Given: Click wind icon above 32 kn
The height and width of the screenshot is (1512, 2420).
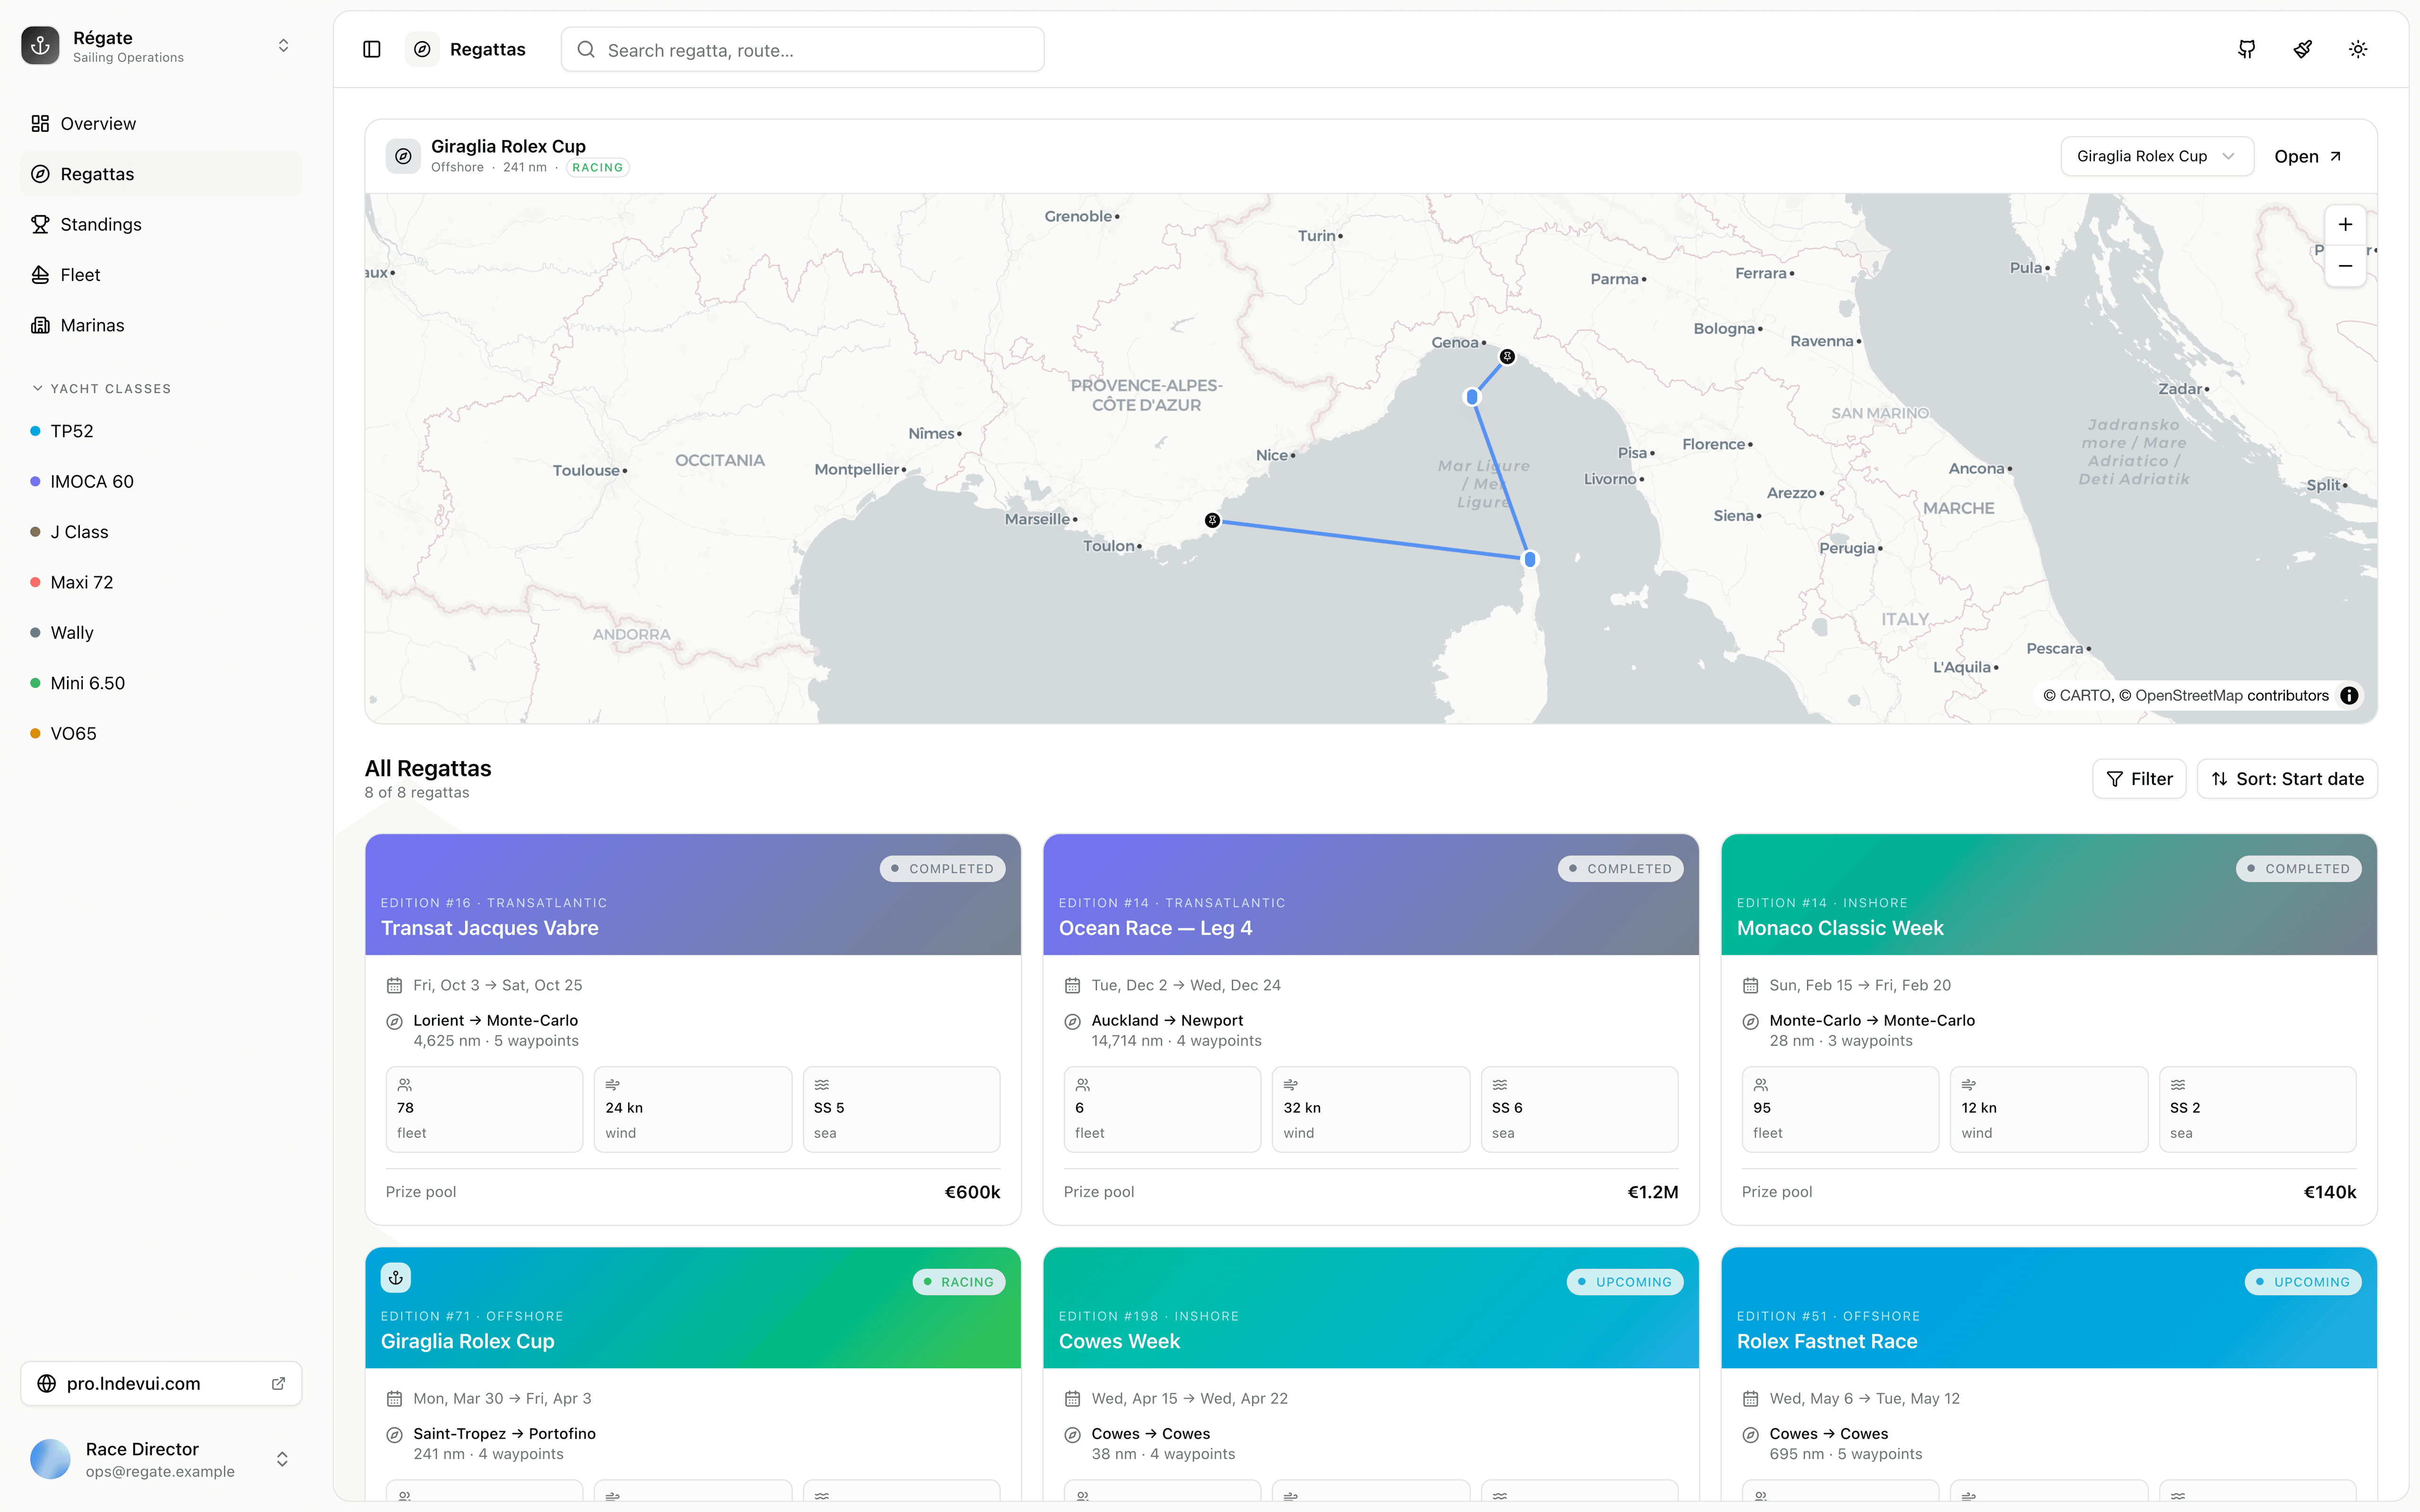Looking at the screenshot, I should (1291, 1085).
